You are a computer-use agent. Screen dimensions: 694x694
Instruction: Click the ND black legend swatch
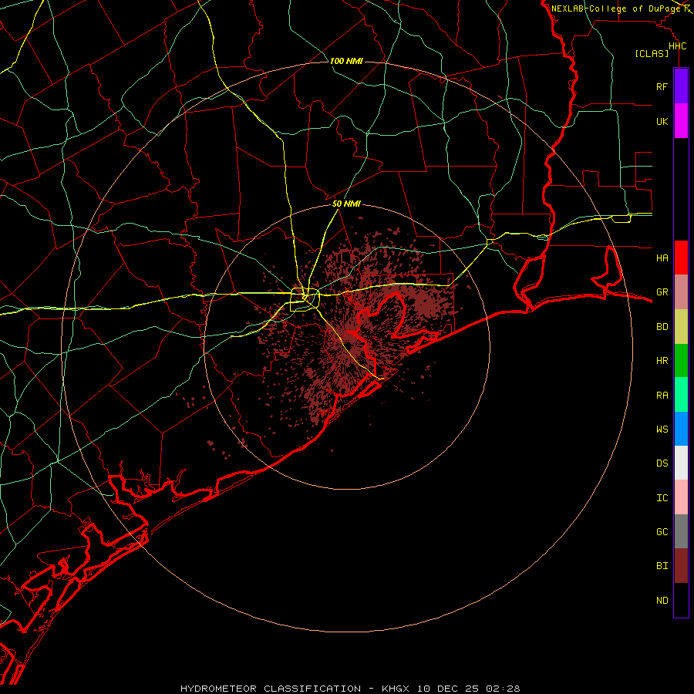click(681, 600)
